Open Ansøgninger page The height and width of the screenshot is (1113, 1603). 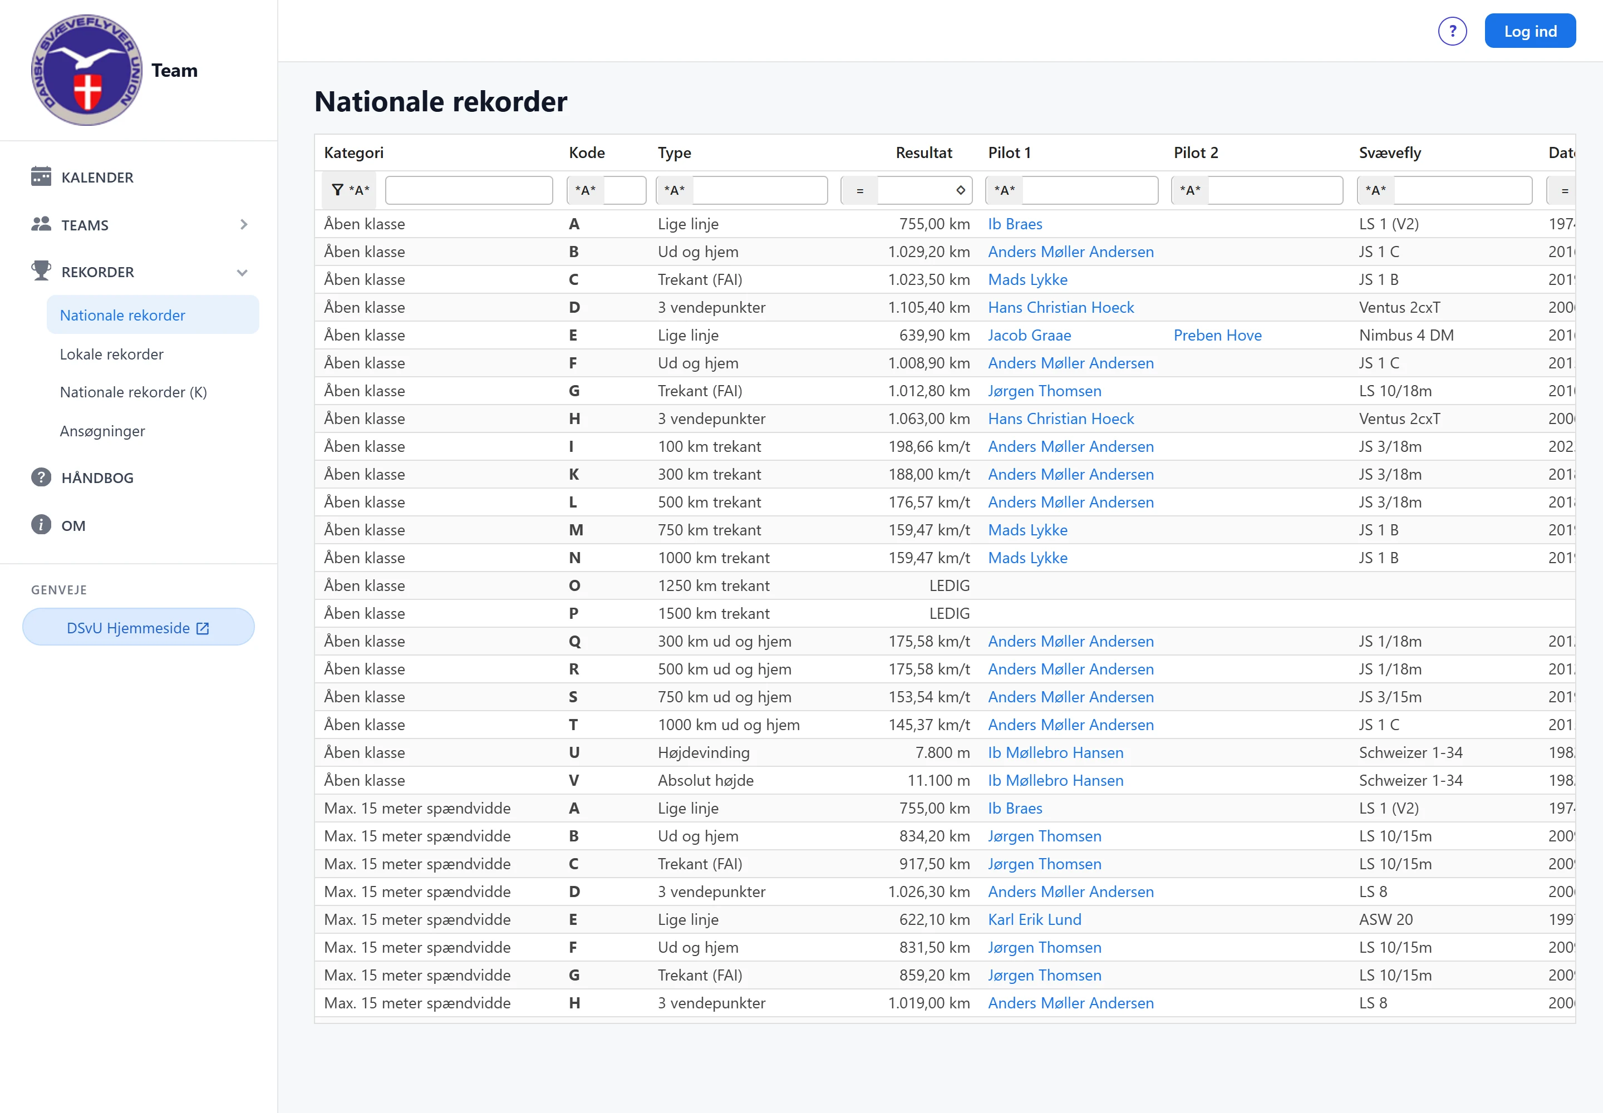(102, 431)
